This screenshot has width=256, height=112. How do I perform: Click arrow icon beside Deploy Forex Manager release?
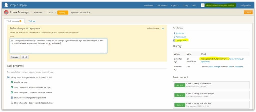(x=8, y=77)
